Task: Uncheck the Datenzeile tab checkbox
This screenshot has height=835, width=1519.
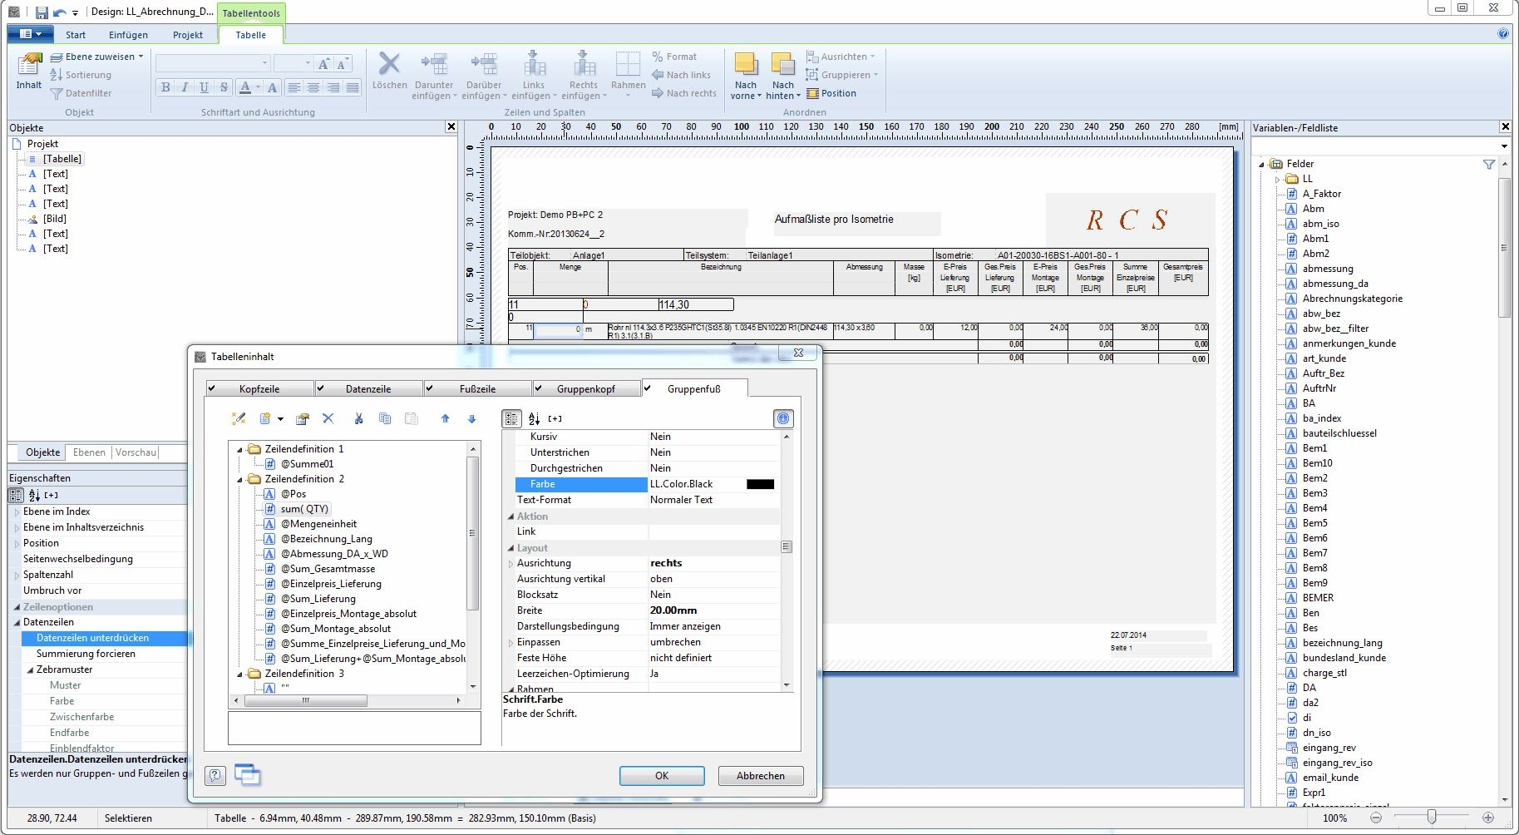Action: (320, 388)
